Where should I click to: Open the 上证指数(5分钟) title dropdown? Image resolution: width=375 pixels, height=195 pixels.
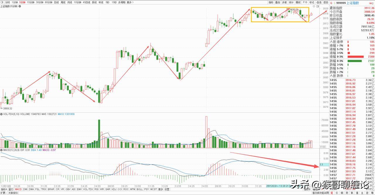(x=20, y=6)
